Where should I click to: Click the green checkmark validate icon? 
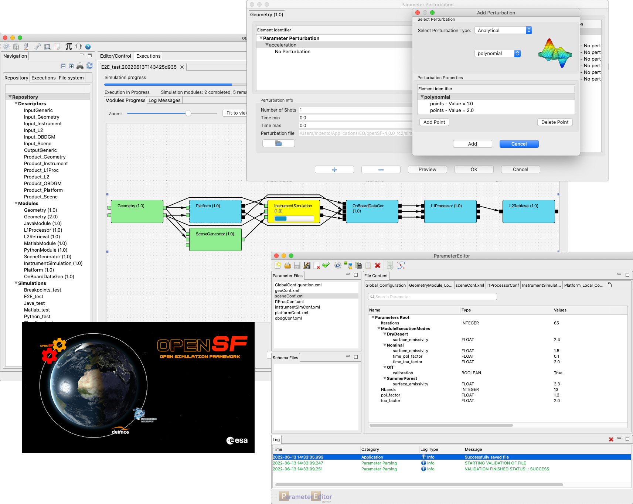[x=326, y=265]
